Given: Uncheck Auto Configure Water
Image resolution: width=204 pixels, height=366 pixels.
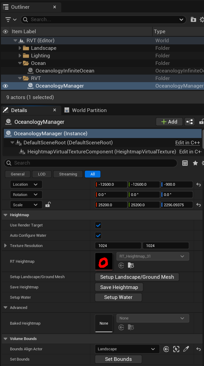Looking at the screenshot, I should click(98, 236).
